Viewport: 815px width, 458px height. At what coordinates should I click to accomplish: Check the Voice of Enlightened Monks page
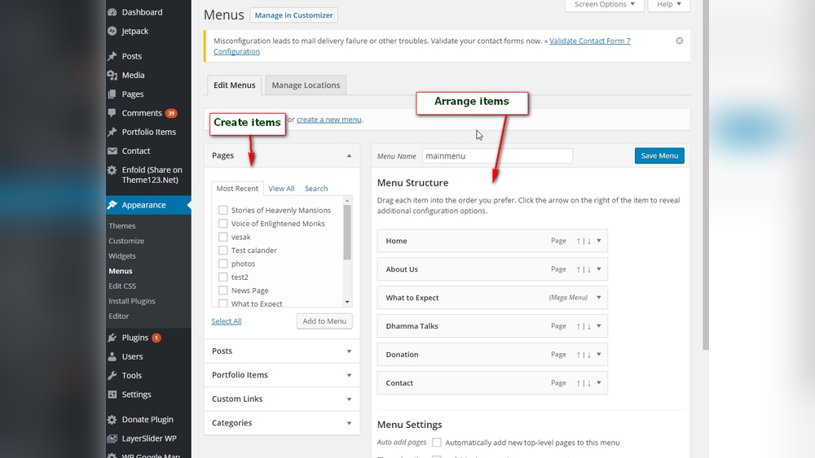tap(223, 224)
